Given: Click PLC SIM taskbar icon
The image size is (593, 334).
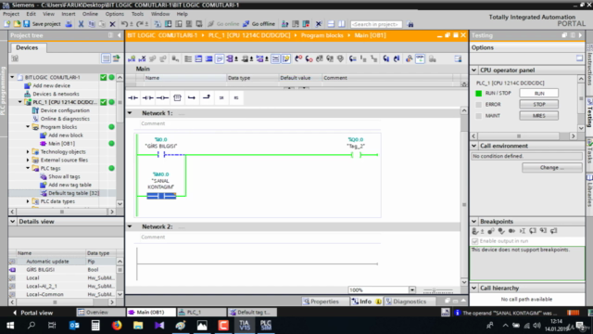Looking at the screenshot, I should [266, 326].
